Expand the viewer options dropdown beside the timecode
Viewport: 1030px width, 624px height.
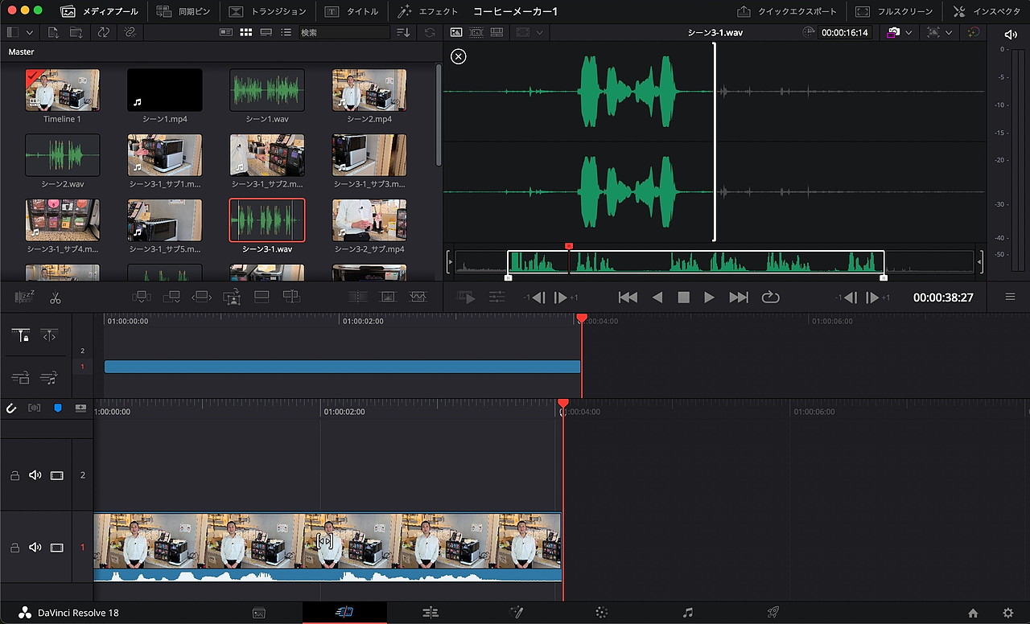[x=908, y=32]
